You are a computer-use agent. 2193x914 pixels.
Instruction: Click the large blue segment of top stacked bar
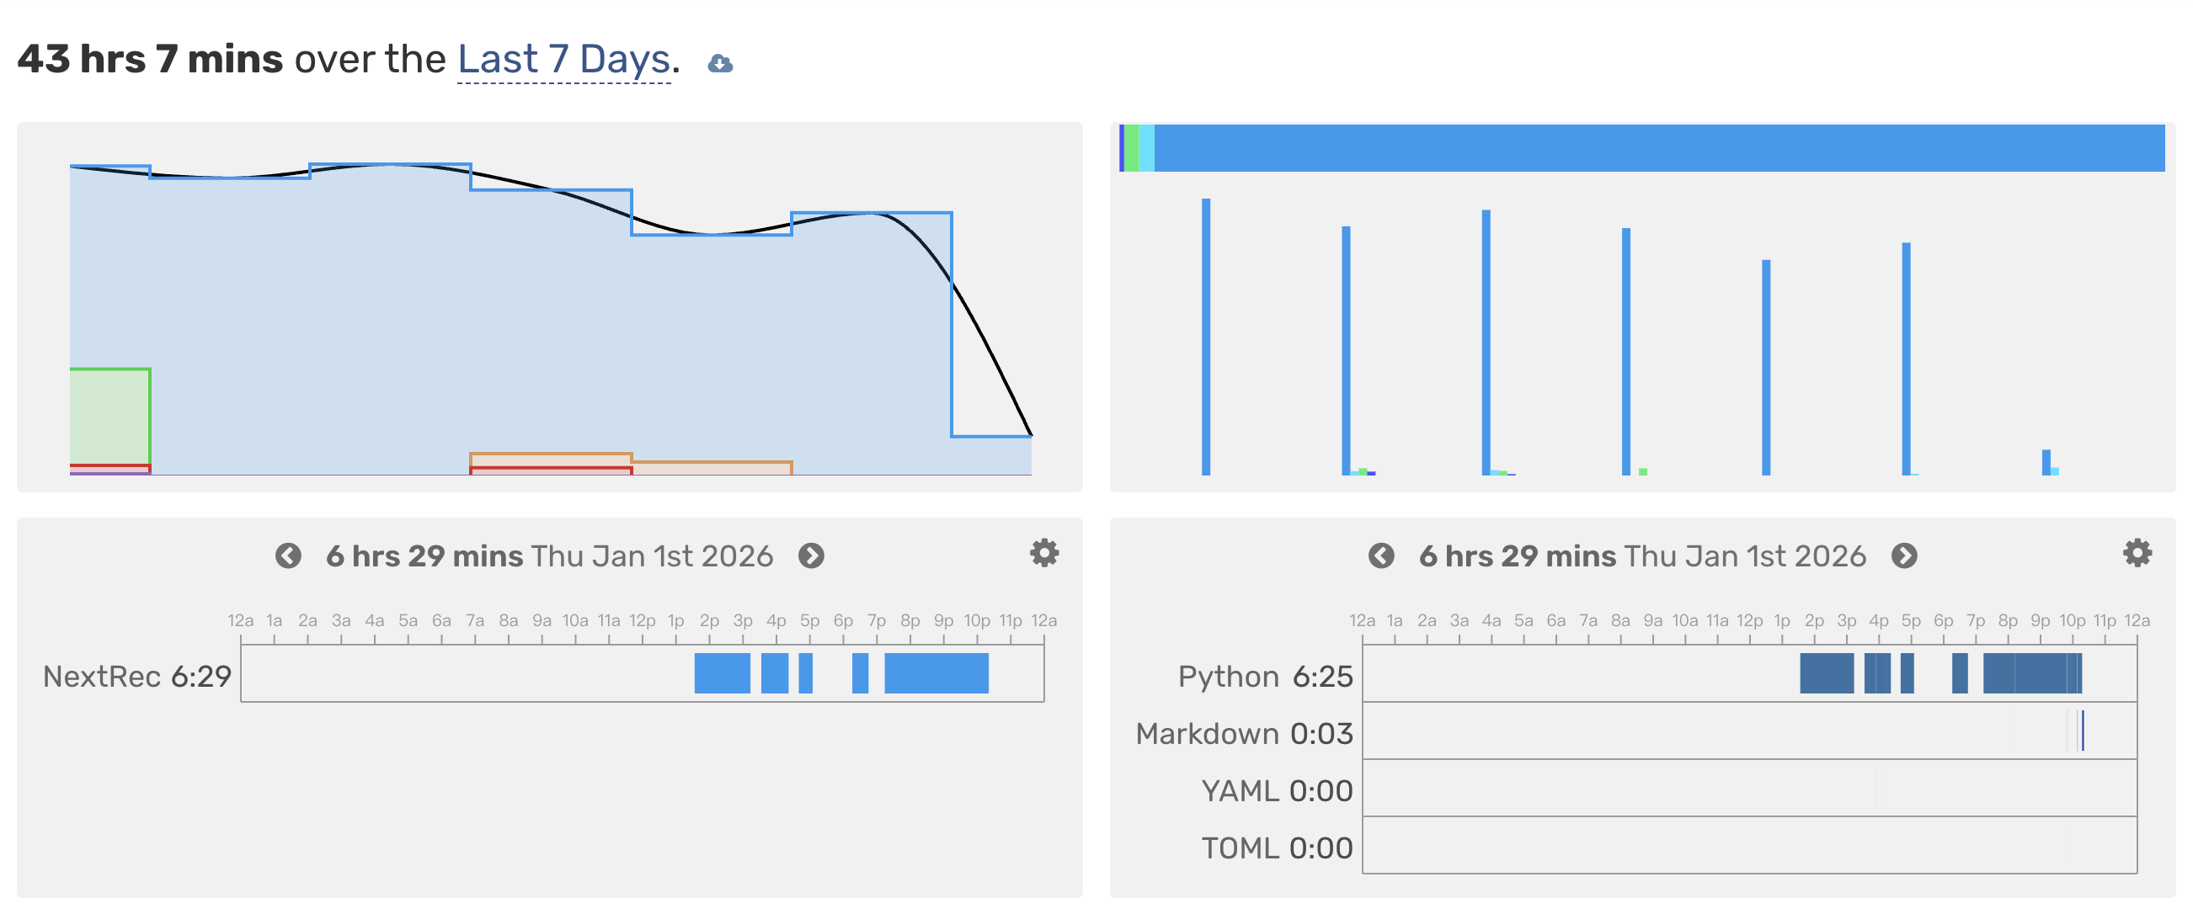coord(1658,148)
